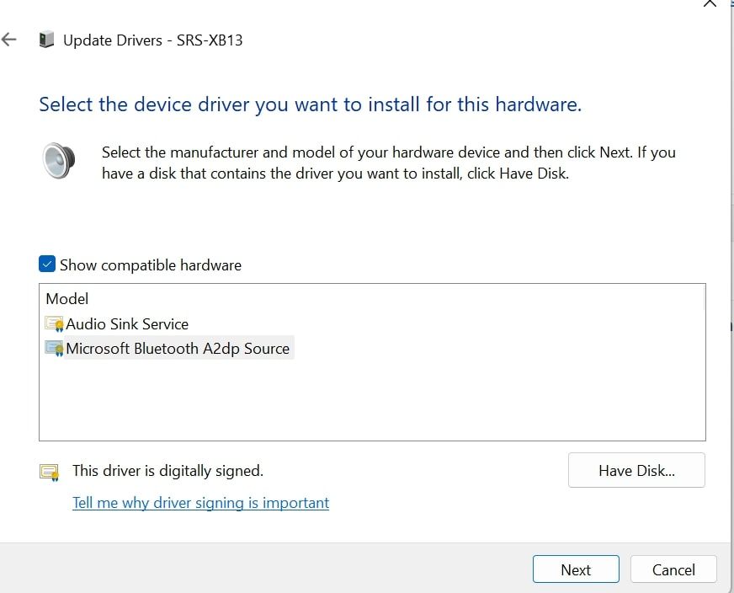Click the back arrow to return
734x593 pixels.
[x=8, y=39]
